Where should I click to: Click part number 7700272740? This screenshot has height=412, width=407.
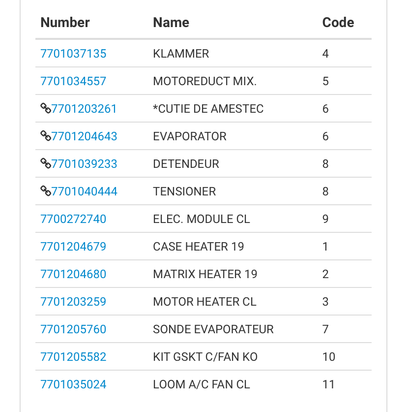coord(73,219)
